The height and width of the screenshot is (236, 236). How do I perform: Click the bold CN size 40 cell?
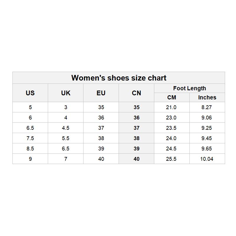coord(136,159)
